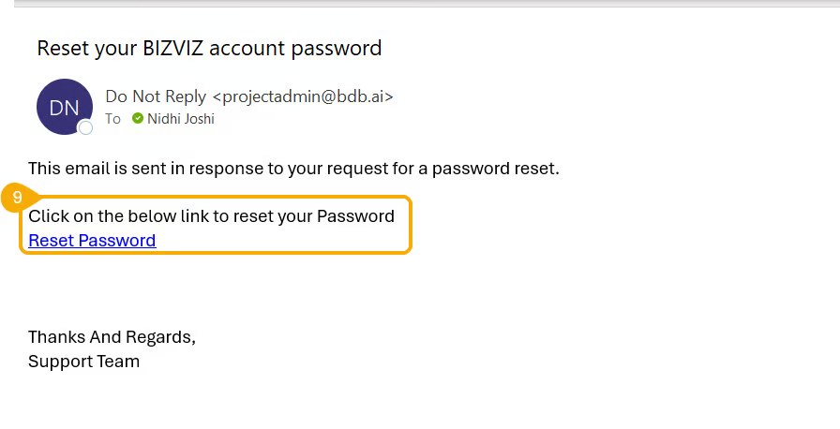Click the orange step 9 badge
Viewport: 840px width, 429px height.
click(17, 198)
